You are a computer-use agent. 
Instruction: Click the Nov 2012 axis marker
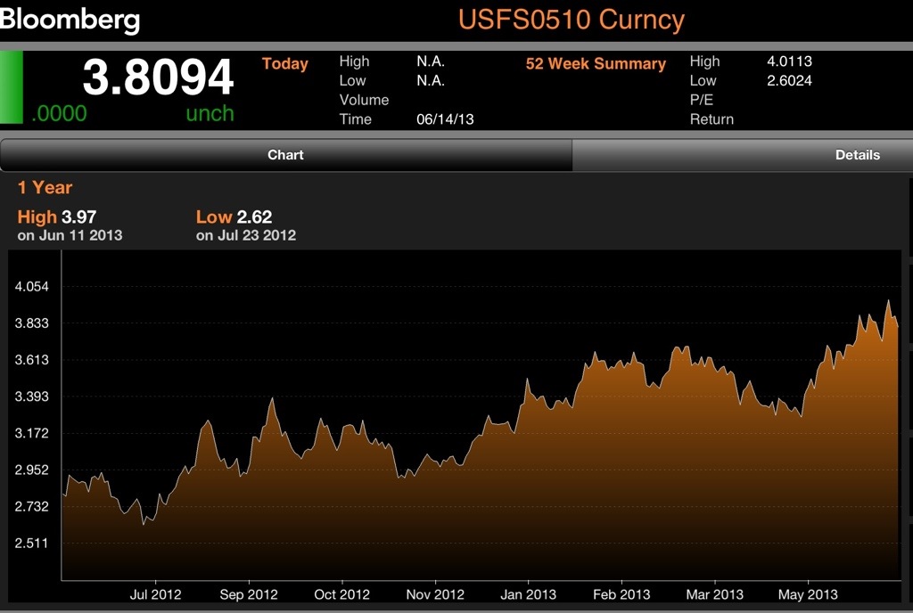[x=435, y=594]
